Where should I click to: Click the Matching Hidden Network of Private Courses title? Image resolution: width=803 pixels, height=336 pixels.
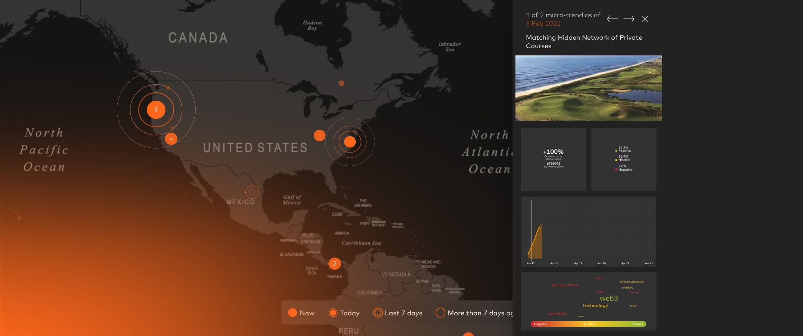(x=584, y=42)
